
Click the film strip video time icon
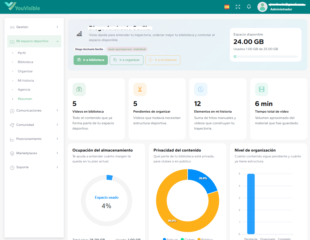262,89
